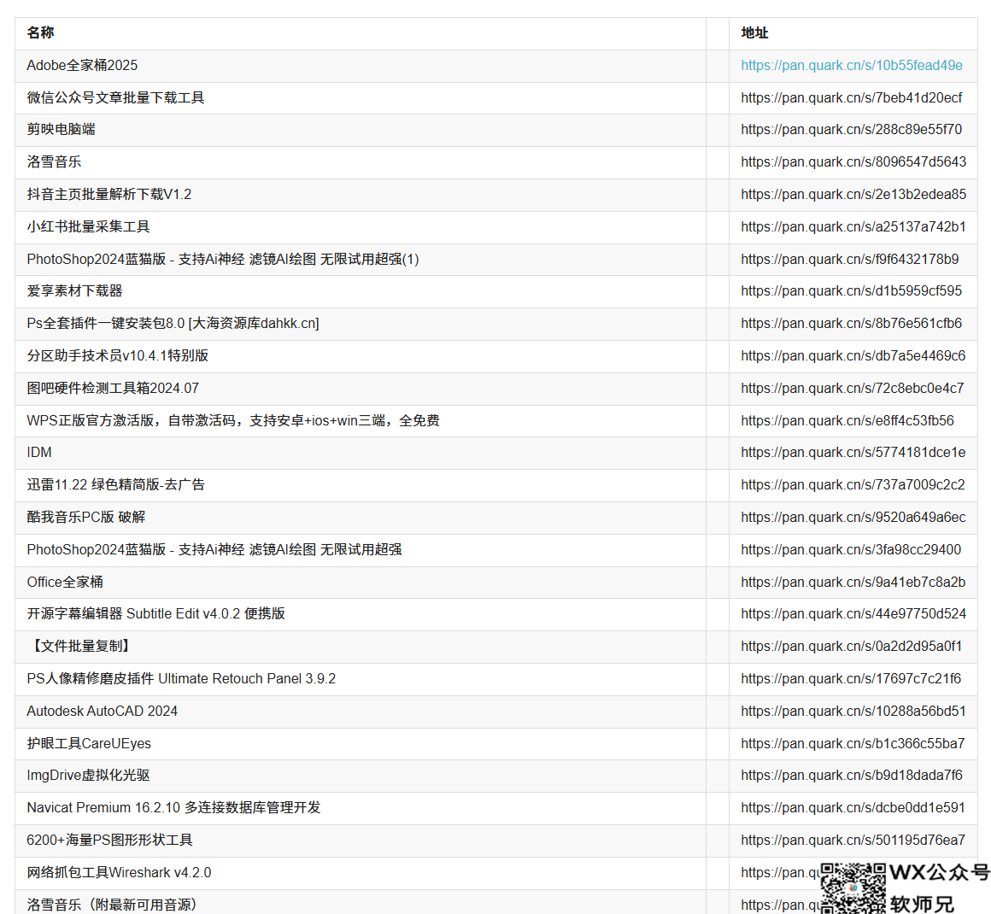This screenshot has height=914, width=991.
Task: Select the 洛雪音乐（附最新可用音源） name
Action: tap(112, 905)
